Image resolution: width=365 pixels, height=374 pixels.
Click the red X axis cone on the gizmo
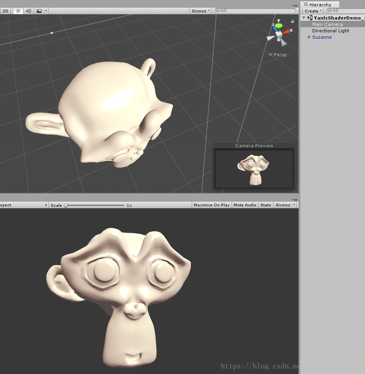pyautogui.click(x=286, y=31)
